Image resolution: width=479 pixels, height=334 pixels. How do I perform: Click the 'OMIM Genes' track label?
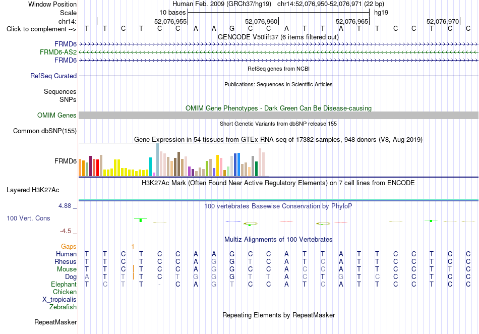pos(57,115)
